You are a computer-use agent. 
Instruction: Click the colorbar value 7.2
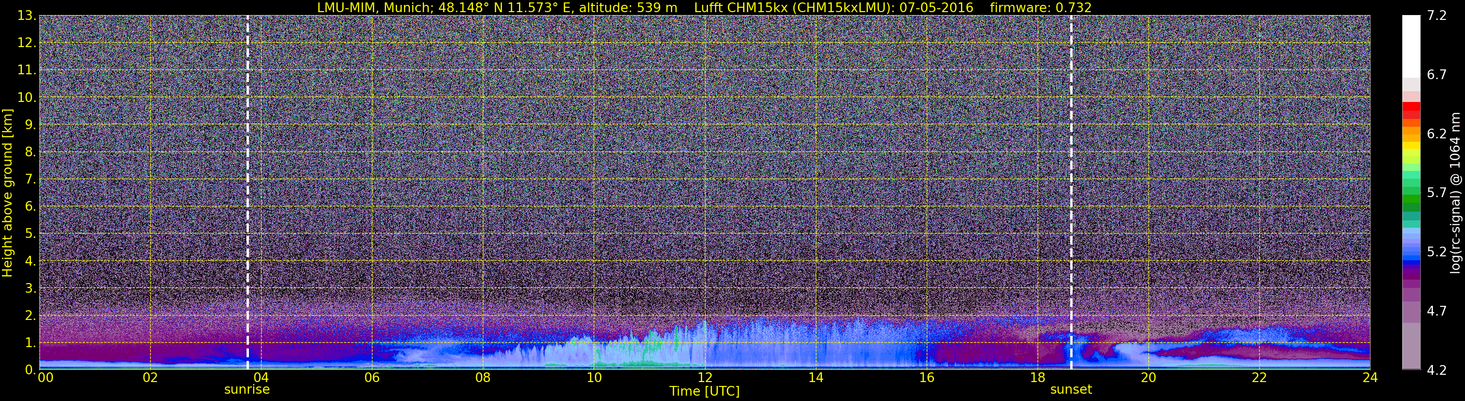(1437, 16)
